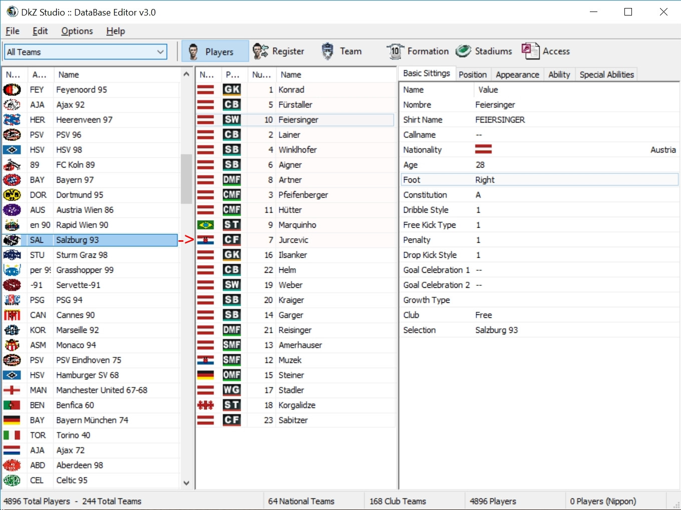Image resolution: width=681 pixels, height=510 pixels.
Task: Open the Help menu
Action: tap(116, 31)
